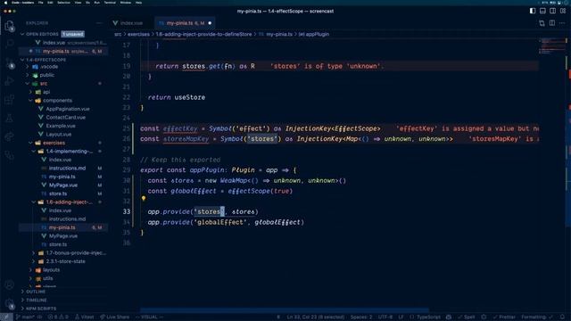Change end of line sequence LF
The width and height of the screenshot is (571, 321).
click(401, 317)
